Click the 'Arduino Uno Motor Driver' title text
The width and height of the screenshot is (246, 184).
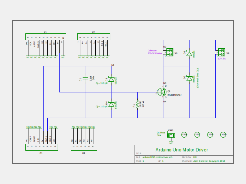[x=182, y=150]
